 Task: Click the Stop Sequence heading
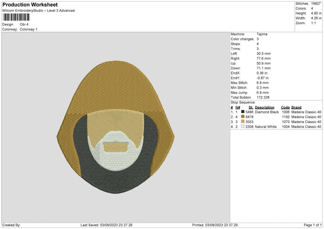coord(242,102)
